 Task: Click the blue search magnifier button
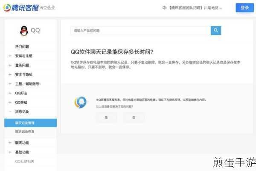pos(216,31)
